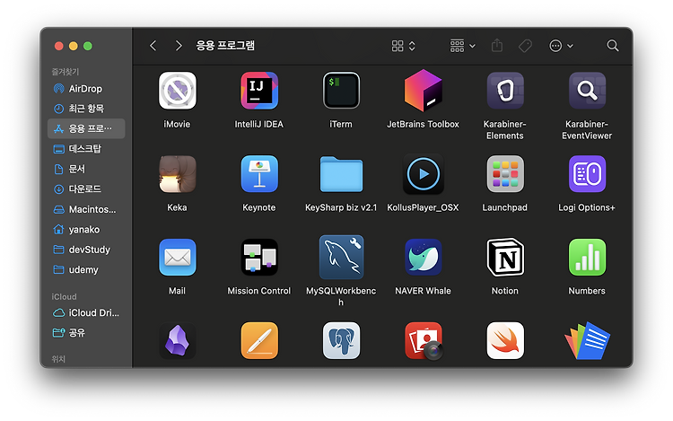The image size is (673, 421).
Task: Click the orange Pages pen icon
Action: (259, 341)
